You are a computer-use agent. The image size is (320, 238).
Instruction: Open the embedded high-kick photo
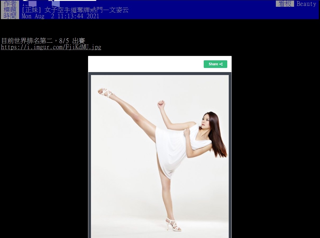pyautogui.click(x=160, y=157)
